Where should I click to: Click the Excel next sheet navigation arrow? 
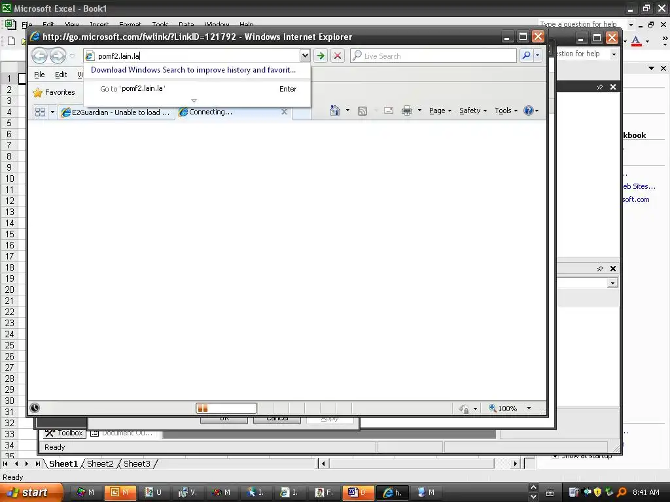[27, 463]
